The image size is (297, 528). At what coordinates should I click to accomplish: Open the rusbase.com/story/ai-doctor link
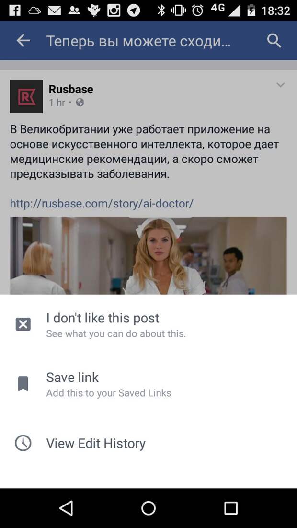click(102, 203)
